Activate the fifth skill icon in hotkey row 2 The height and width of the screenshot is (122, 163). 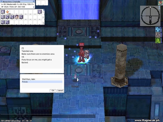click(x=21, y=17)
